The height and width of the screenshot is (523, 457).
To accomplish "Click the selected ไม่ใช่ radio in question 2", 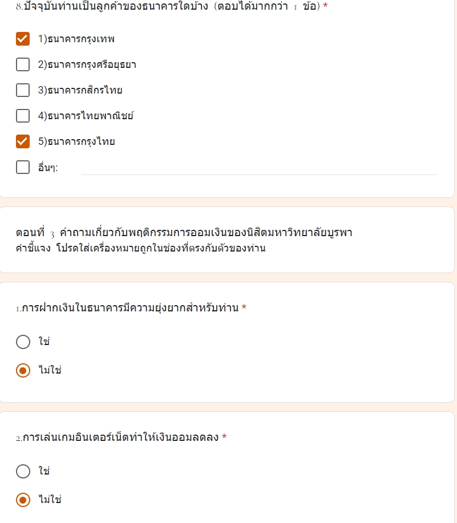I will tap(23, 500).
